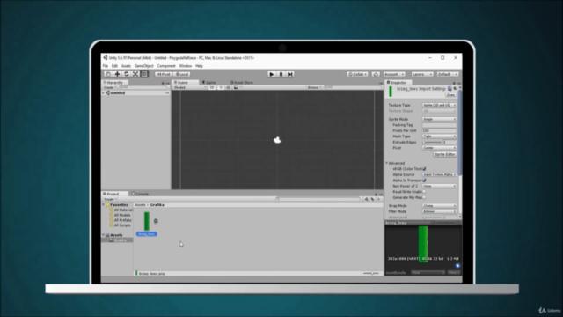563x317 pixels.
Task: Adjust the Extrude Edges slider
Action: [x=433, y=143]
